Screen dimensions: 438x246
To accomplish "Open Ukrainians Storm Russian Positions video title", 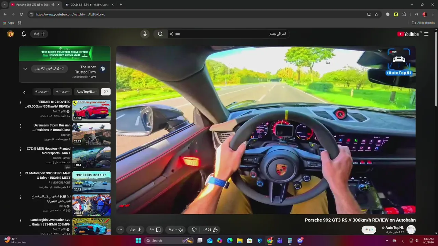I will [x=52, y=127].
